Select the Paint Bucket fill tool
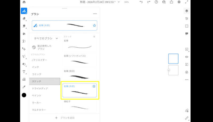Image resolution: width=213 pixels, height=122 pixels. pyautogui.click(x=24, y=34)
